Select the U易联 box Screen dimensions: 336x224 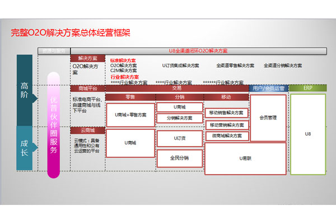245,158
